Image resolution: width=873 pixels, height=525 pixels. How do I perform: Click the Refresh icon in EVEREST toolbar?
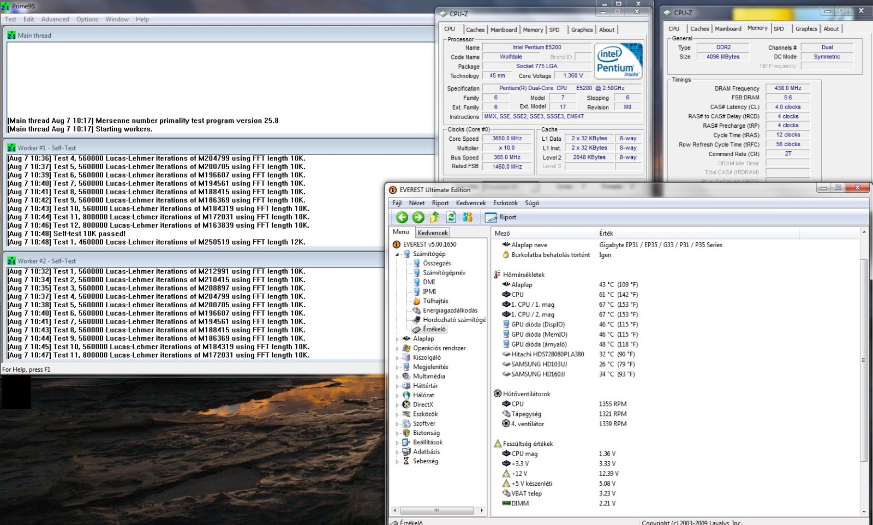pos(451,217)
